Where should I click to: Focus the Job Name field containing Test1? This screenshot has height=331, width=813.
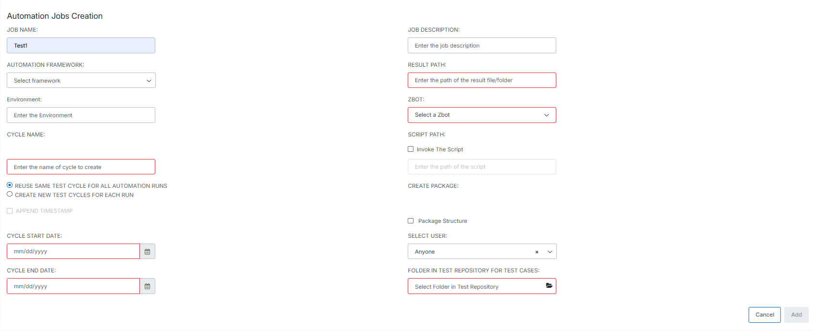pos(81,46)
